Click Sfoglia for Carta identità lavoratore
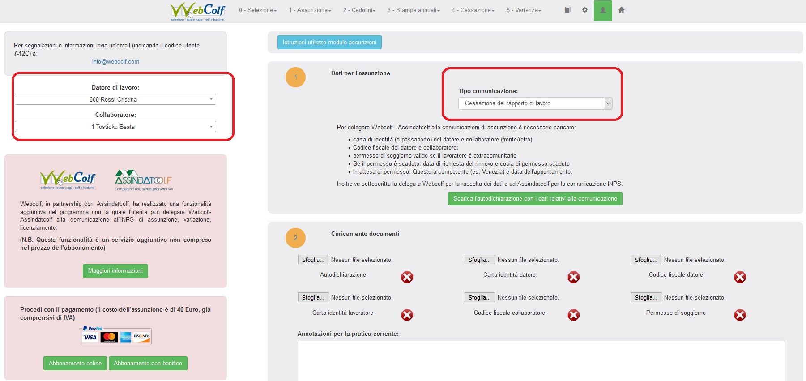 (x=313, y=298)
